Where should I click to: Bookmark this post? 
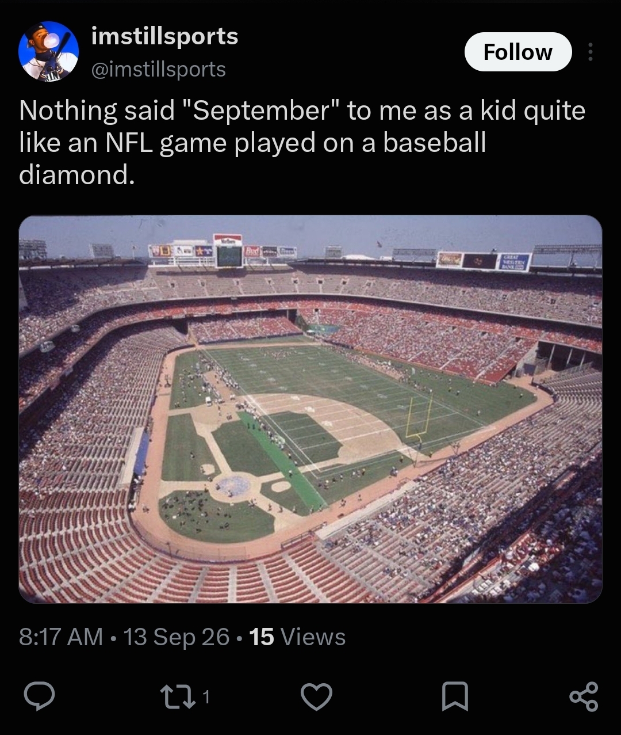[x=455, y=696]
